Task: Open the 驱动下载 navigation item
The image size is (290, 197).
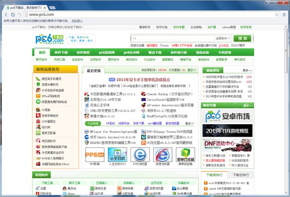Action: 155,53
